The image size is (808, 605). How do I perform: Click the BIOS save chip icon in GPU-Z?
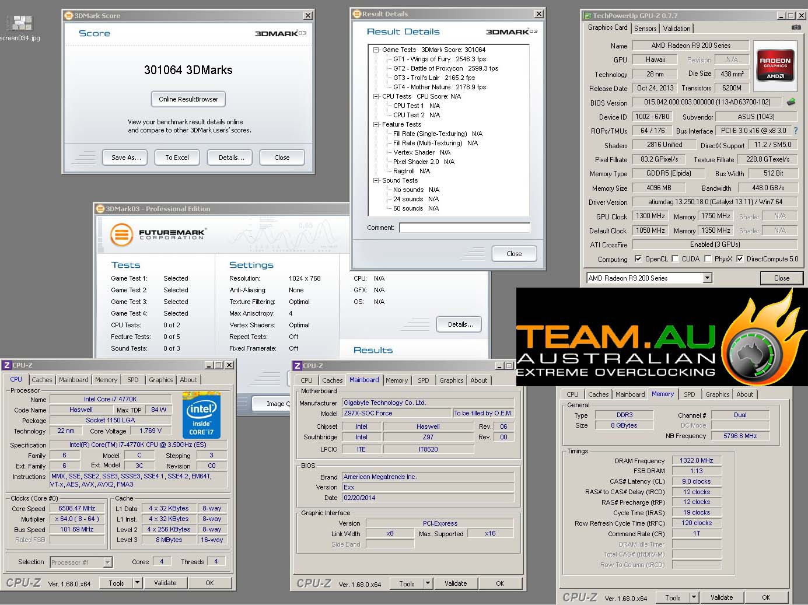[791, 102]
